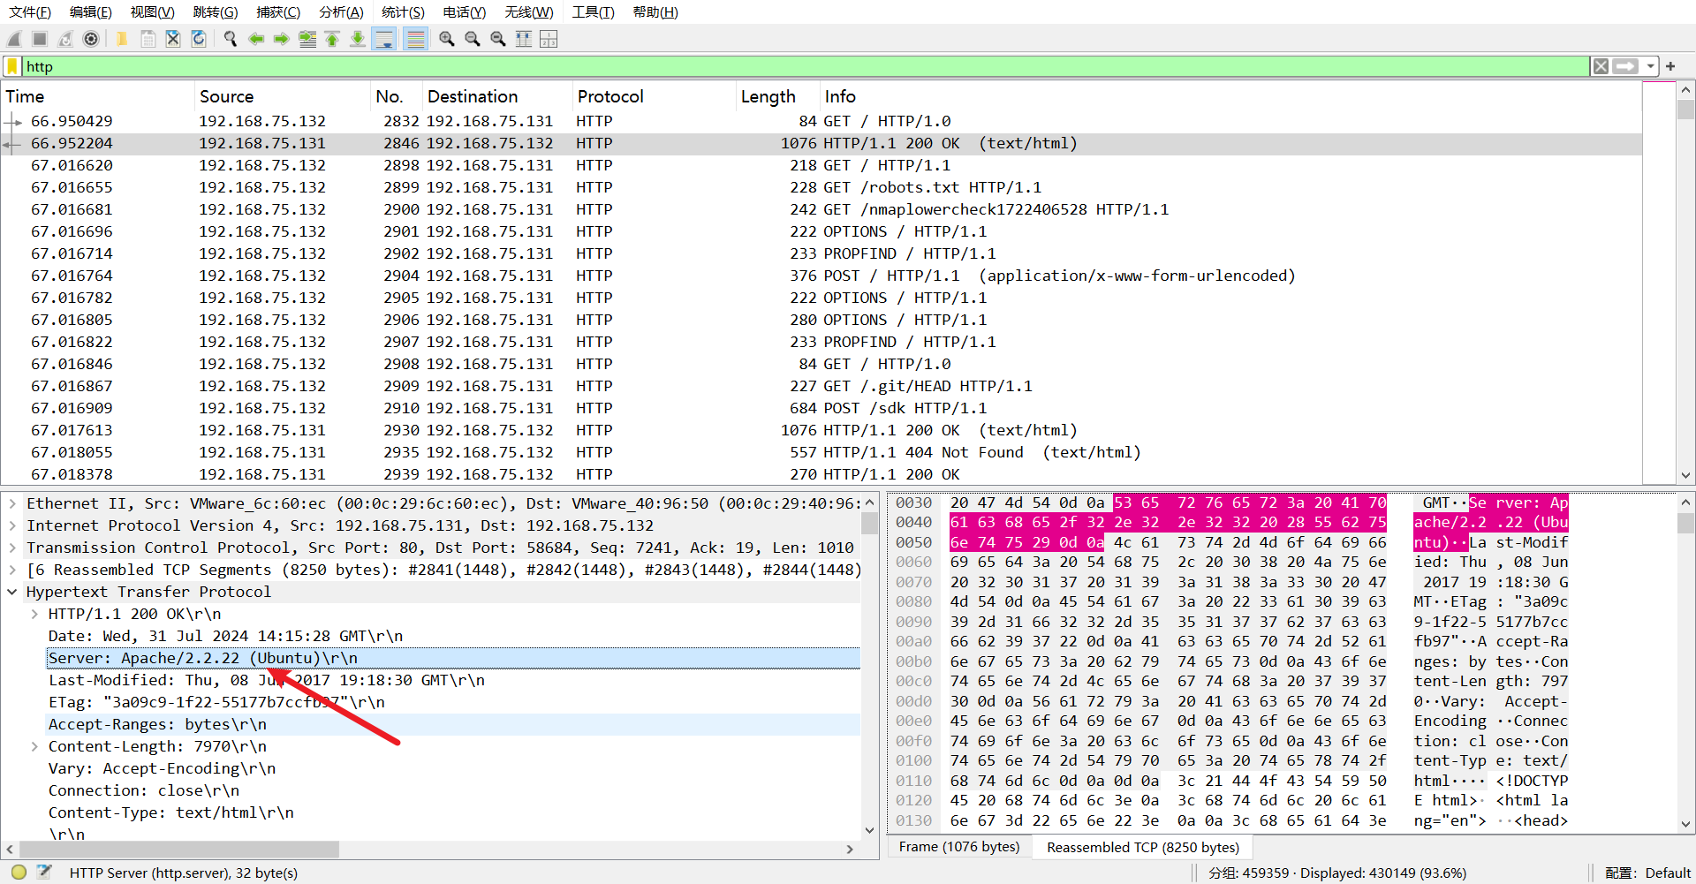The height and width of the screenshot is (884, 1696).
Task: Select packet 2900 GET /nmaplowercheck1722406528
Action: (821, 209)
